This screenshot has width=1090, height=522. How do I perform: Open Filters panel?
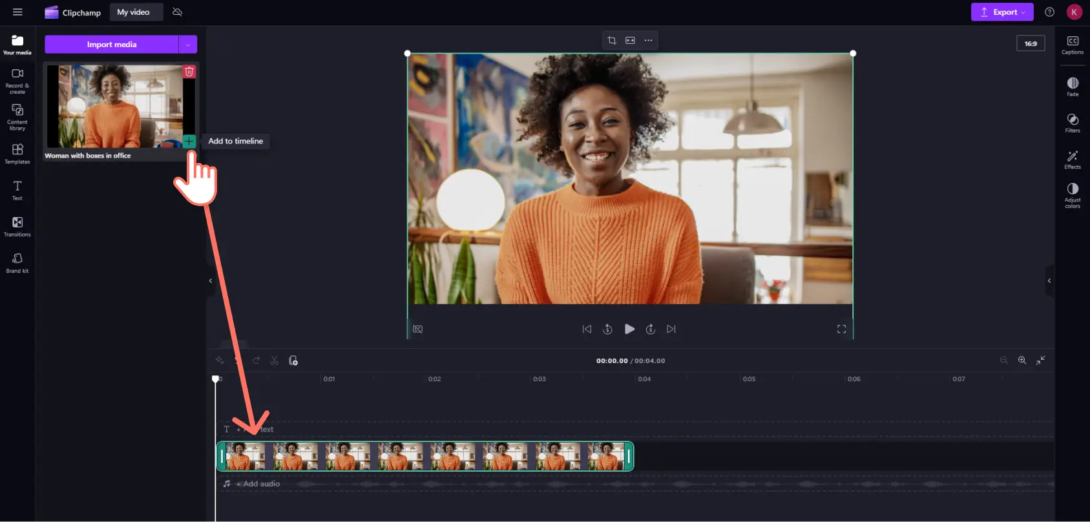coord(1073,123)
